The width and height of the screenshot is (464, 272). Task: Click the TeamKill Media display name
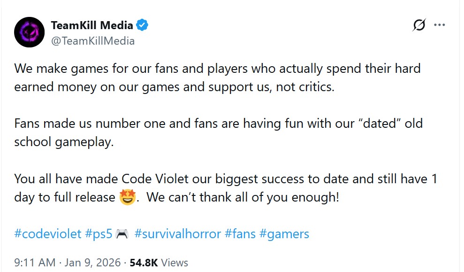pos(91,25)
